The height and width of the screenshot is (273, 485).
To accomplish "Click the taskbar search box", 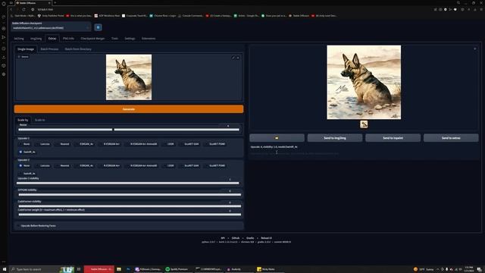I will (x=42, y=269).
